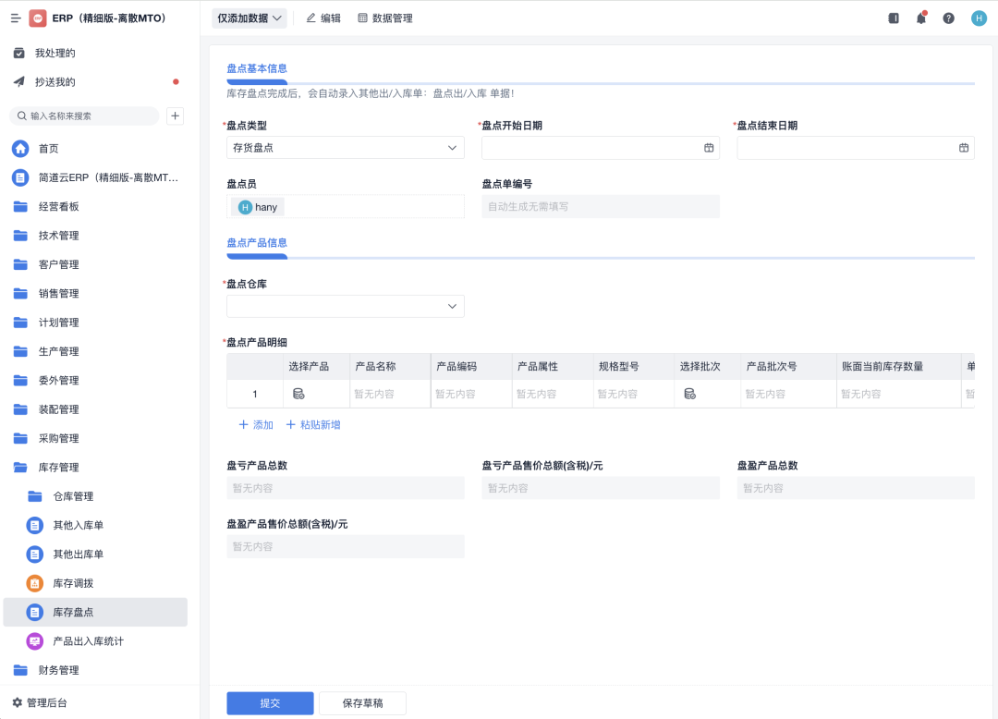
Task: Expand the 财务管理 folder
Action: click(95, 670)
